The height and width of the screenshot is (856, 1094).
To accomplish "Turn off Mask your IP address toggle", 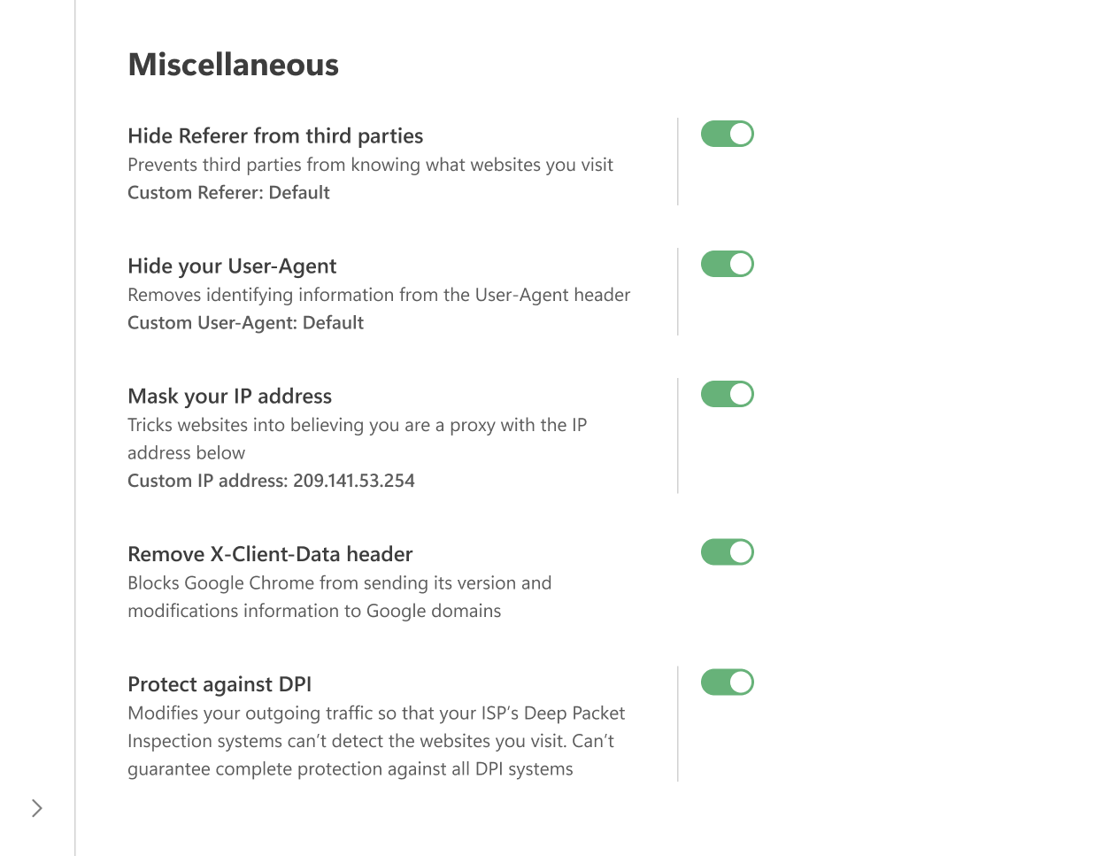I will (727, 394).
